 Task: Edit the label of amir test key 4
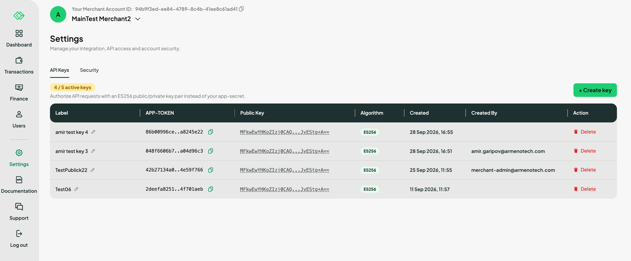pyautogui.click(x=93, y=132)
